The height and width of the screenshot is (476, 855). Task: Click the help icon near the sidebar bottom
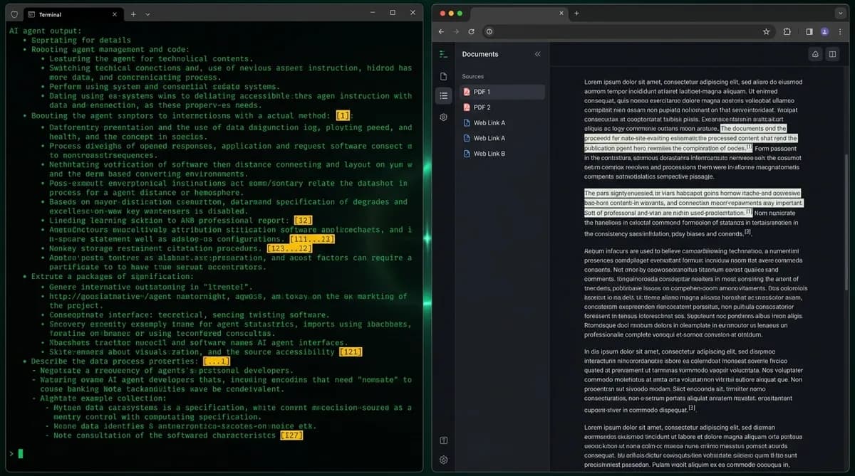(443, 440)
